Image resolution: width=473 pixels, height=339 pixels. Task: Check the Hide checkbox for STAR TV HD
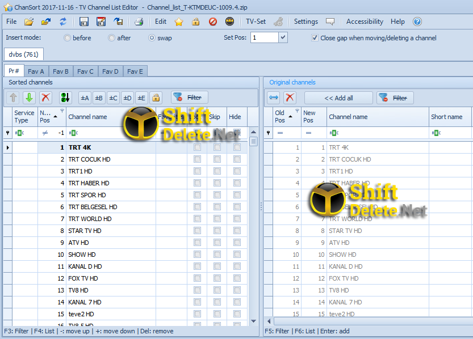[x=237, y=231]
